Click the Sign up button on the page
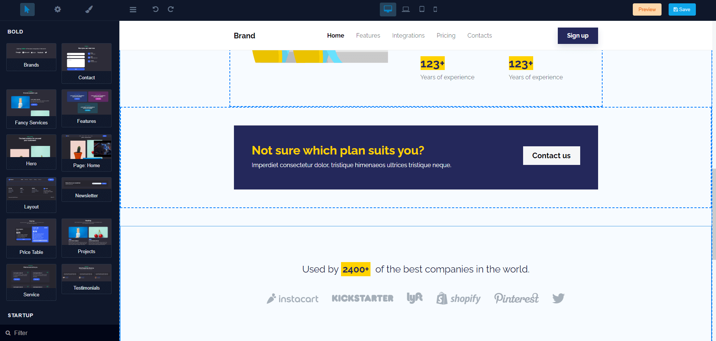Image resolution: width=716 pixels, height=341 pixels. [578, 35]
